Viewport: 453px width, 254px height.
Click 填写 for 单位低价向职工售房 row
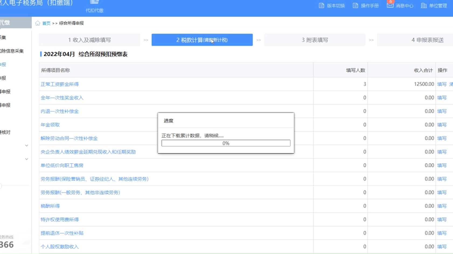[442, 165]
